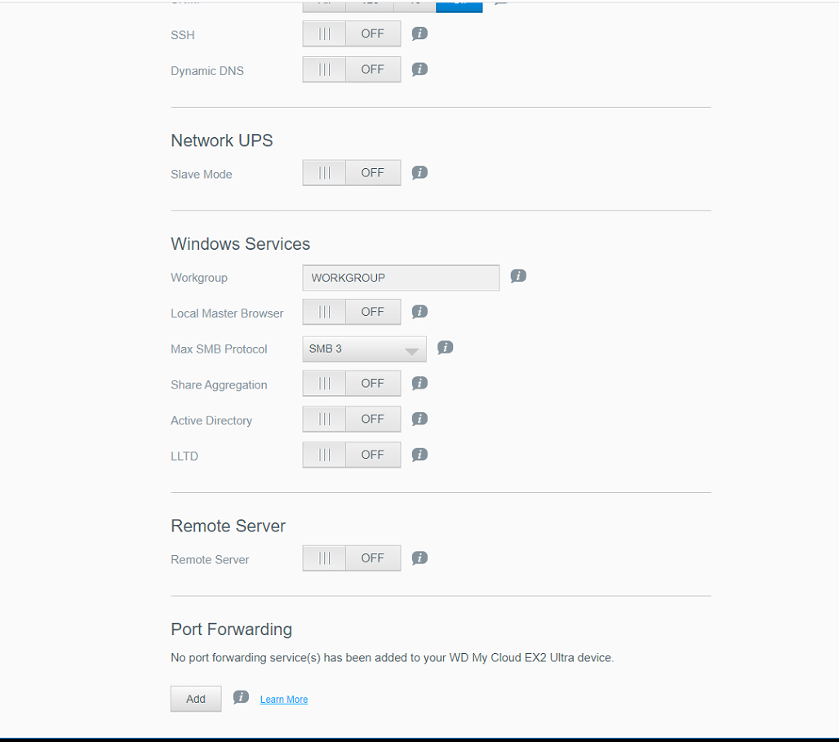Switch on Share Aggregation

[x=351, y=384]
